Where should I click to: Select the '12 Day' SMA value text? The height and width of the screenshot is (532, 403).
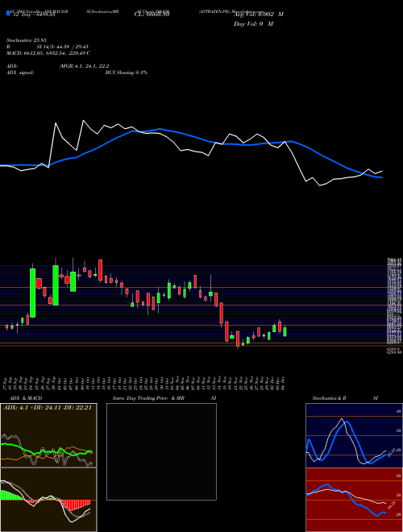33,15
